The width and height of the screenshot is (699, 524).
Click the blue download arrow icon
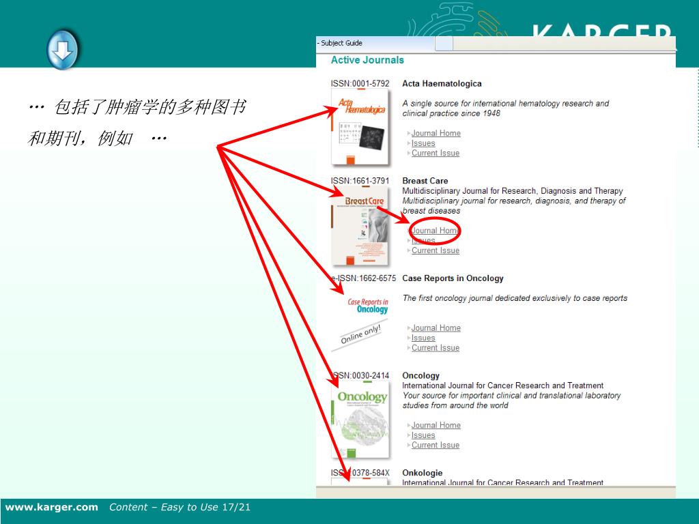pos(62,50)
